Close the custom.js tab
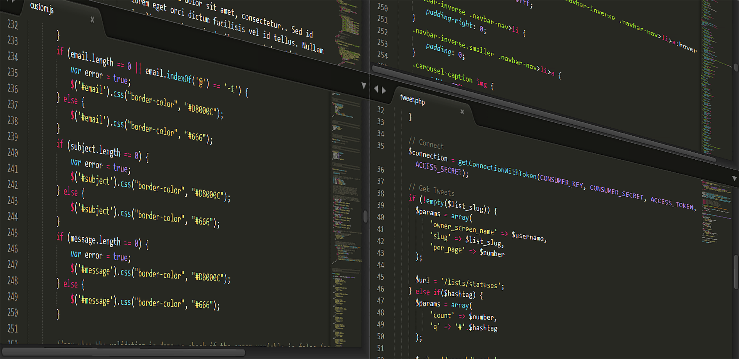The width and height of the screenshot is (739, 359). [x=92, y=19]
